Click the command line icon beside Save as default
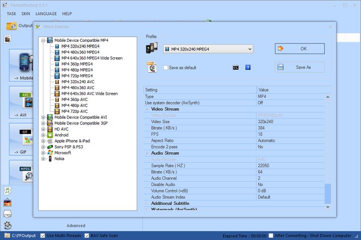Viewport: 361px width, 240px height. pyautogui.click(x=235, y=68)
